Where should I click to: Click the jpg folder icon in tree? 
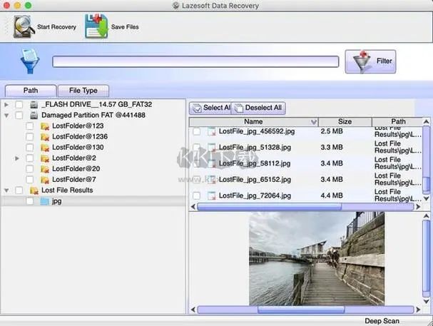coord(44,201)
